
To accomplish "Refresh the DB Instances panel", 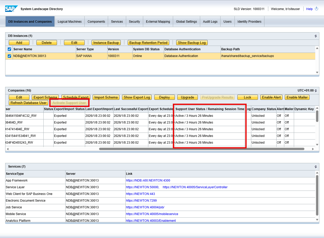I will coord(315,36).
